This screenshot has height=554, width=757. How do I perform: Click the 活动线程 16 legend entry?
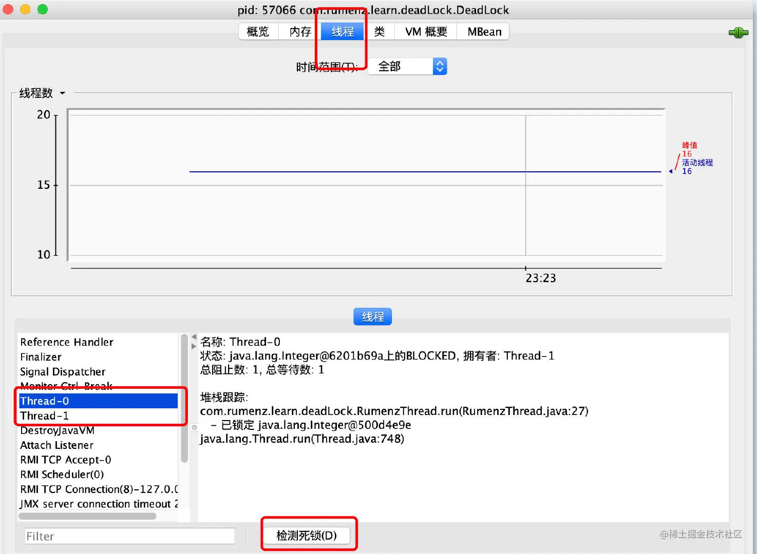[697, 167]
